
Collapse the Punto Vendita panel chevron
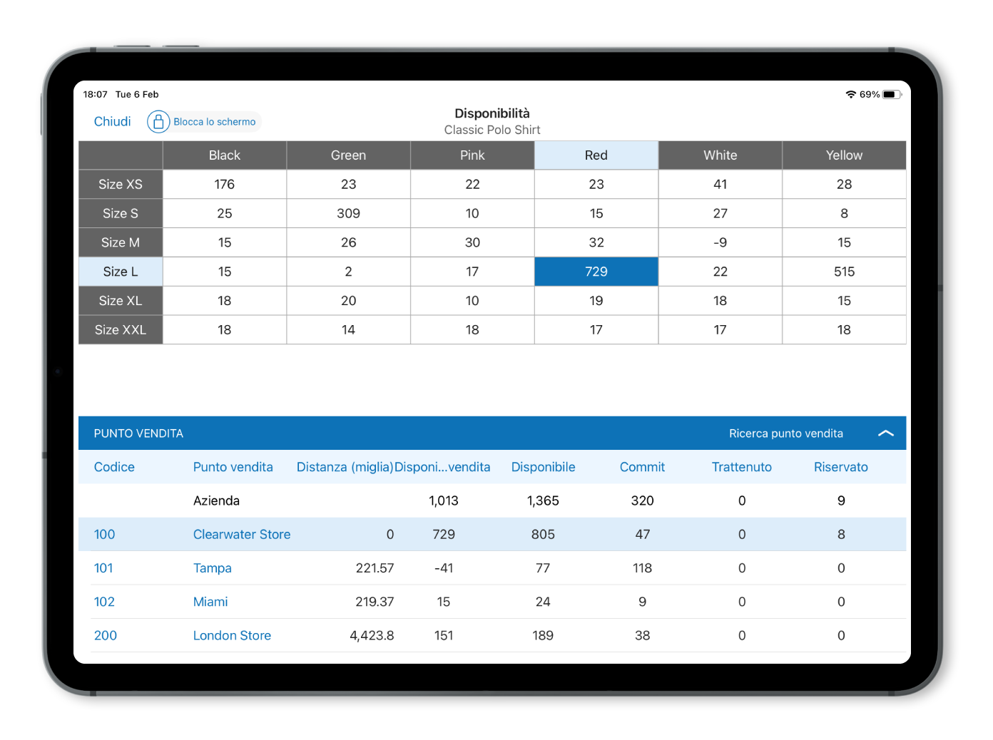pos(885,433)
